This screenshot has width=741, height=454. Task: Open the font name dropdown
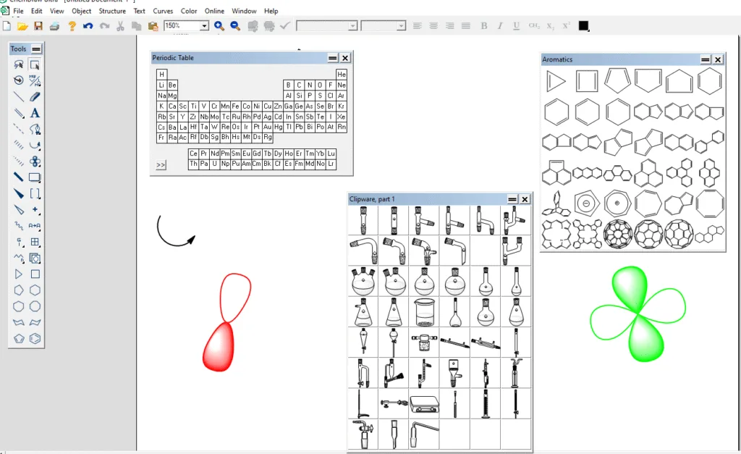[x=352, y=26]
